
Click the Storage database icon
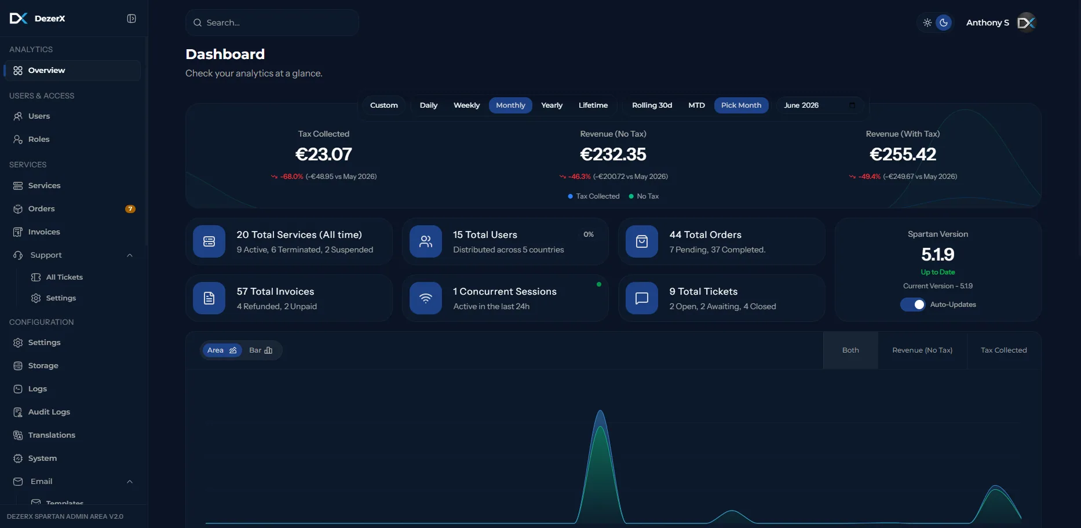pos(18,366)
